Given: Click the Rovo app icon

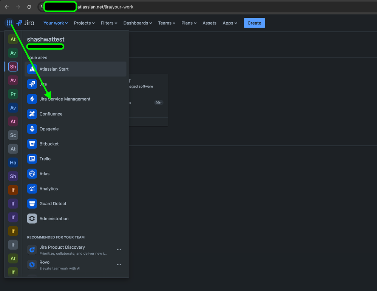Looking at the screenshot, I should tap(32, 264).
